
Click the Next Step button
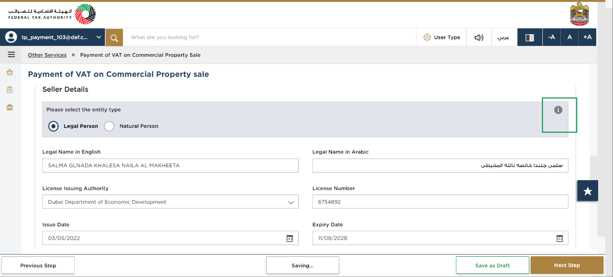tap(567, 265)
